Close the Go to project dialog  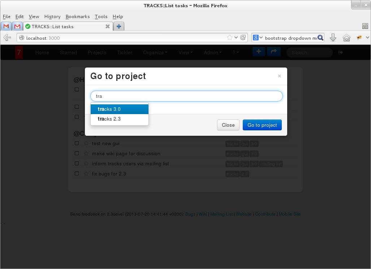(279, 76)
